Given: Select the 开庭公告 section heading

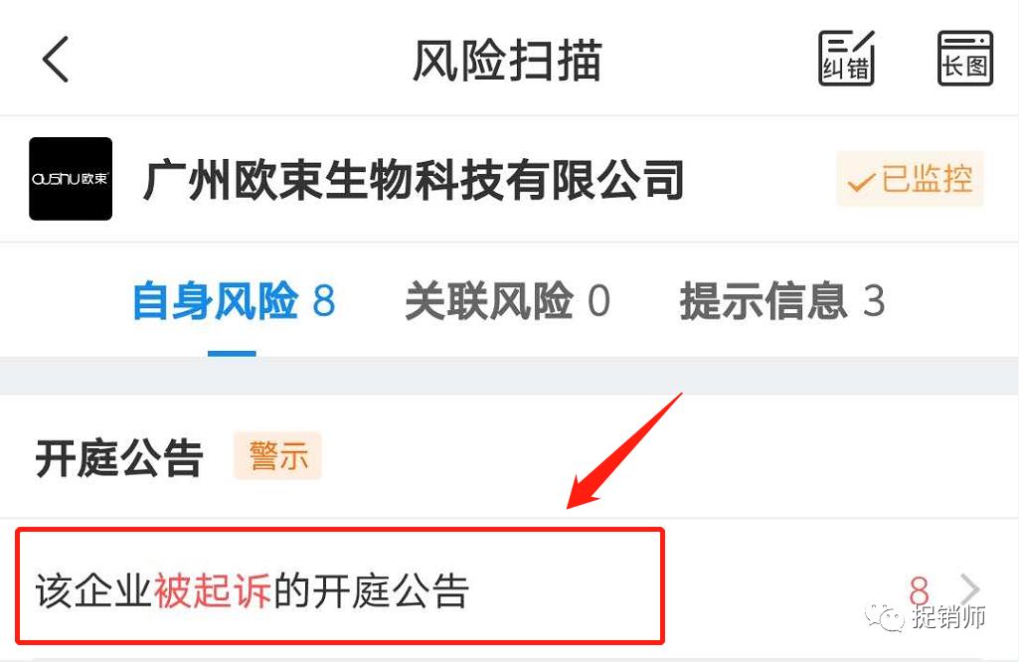Looking at the screenshot, I should tap(119, 458).
